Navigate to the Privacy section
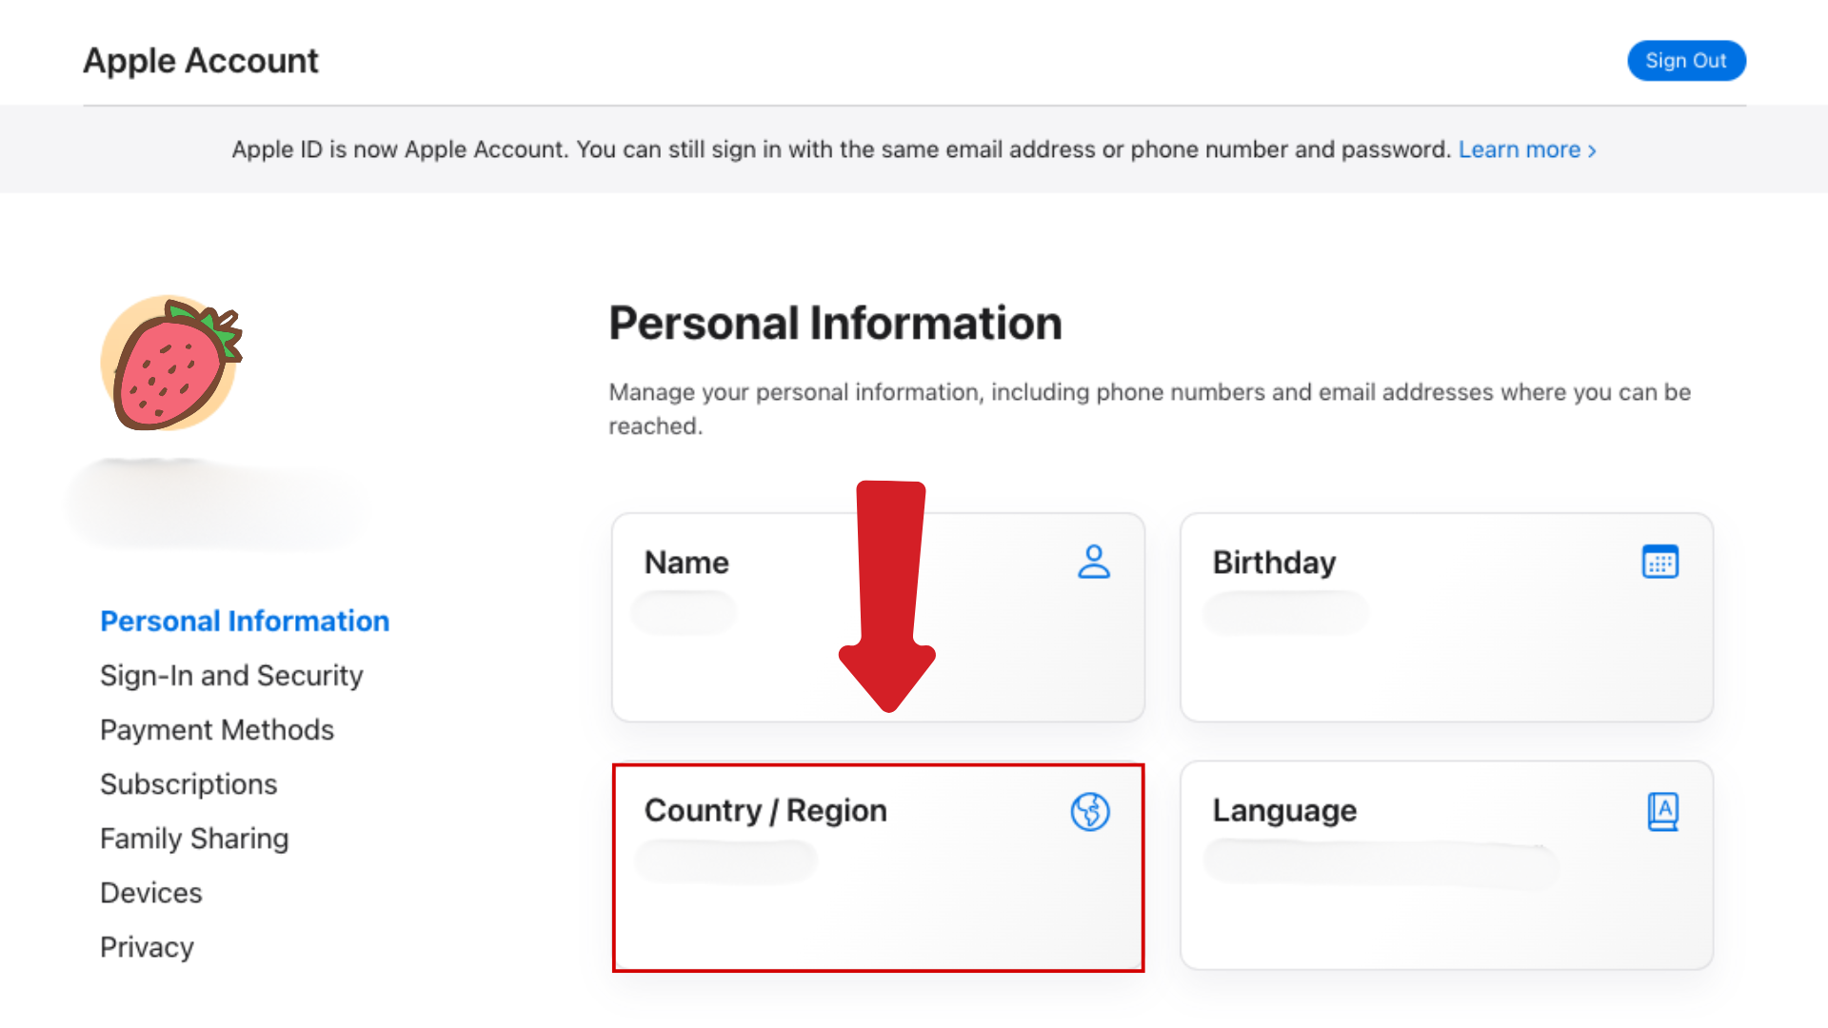Screen dimensions: 1828x1028 [146, 946]
